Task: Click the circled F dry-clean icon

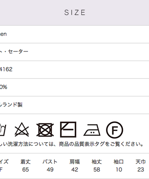Action: [115, 130]
